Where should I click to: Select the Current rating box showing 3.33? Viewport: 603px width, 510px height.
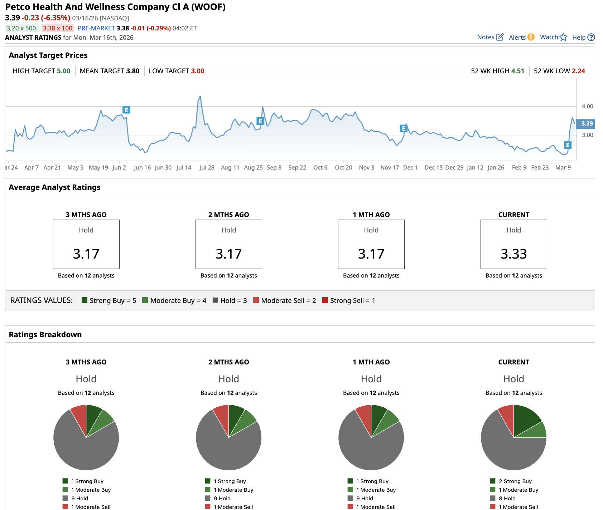tap(513, 244)
